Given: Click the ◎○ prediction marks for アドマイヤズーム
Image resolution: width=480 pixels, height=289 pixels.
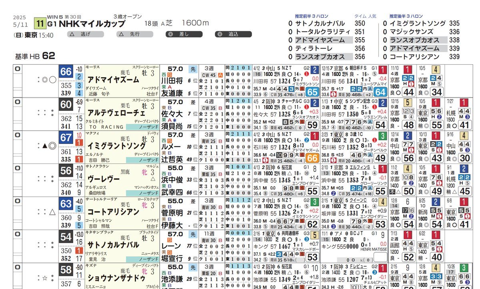Looking at the screenshot, I should tap(49, 80).
